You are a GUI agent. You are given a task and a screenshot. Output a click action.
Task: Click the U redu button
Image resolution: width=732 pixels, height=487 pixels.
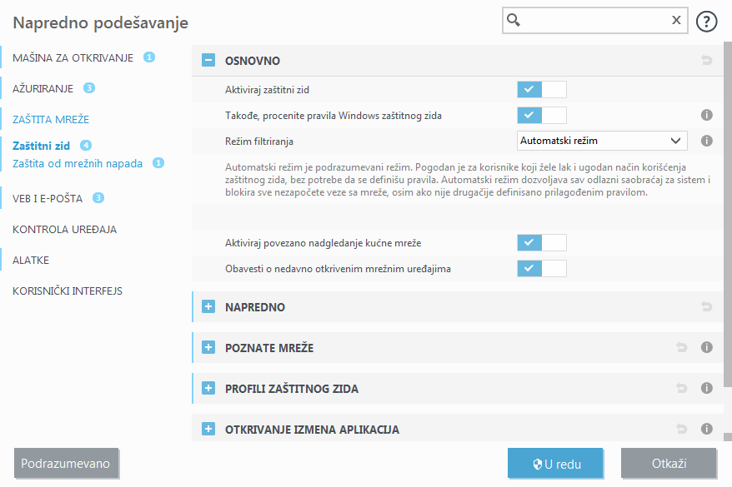[556, 464]
